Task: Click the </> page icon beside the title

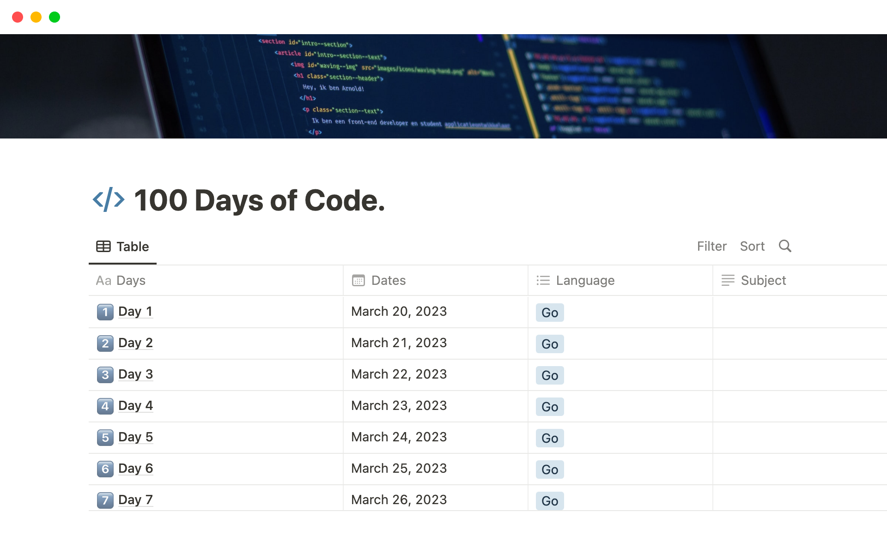Action: pyautogui.click(x=109, y=199)
